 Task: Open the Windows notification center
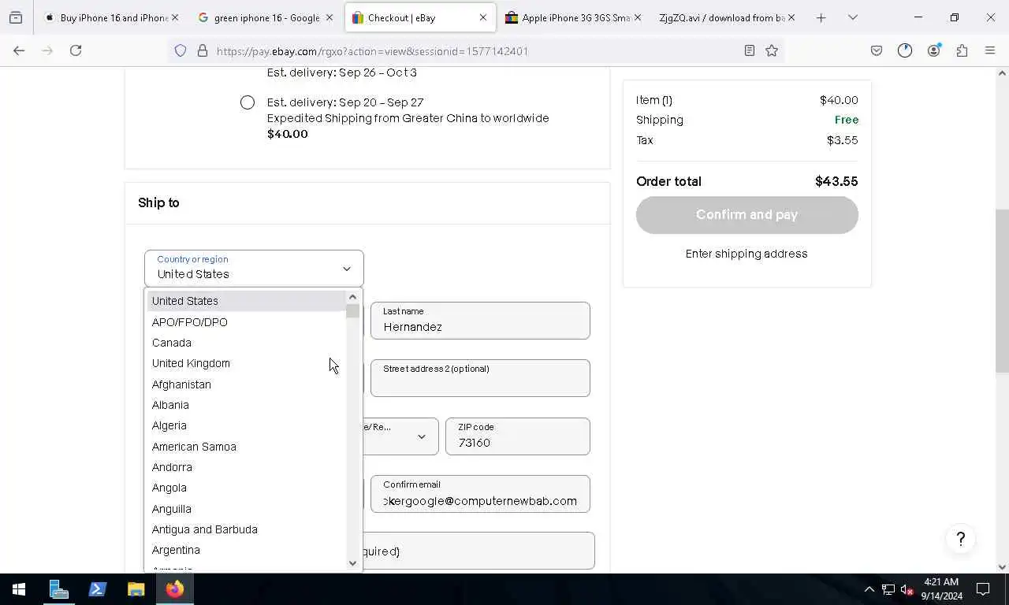click(x=983, y=589)
